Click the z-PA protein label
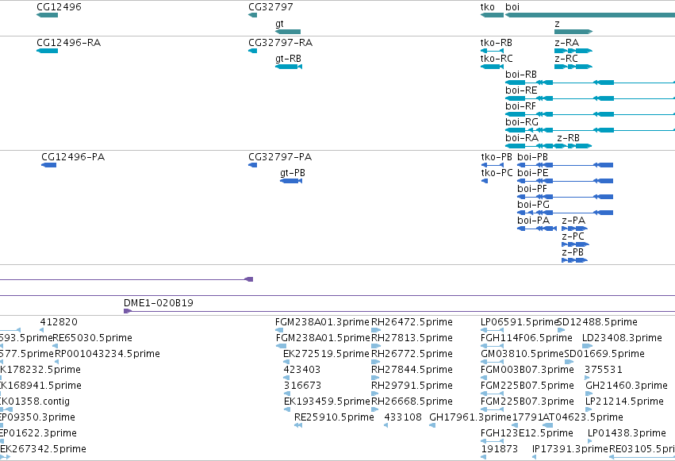 pyautogui.click(x=573, y=221)
